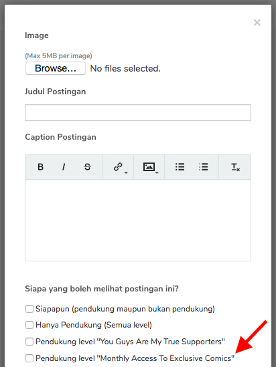Insert image using picture icon
The height and width of the screenshot is (367, 276).
pos(149,167)
